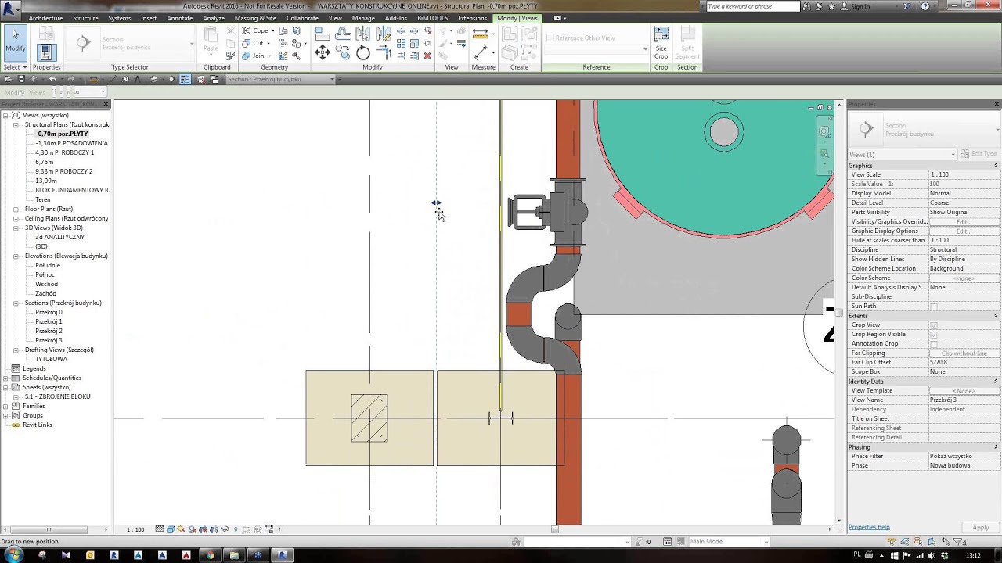Select TYTUŁOWA drafting view in browser
The width and height of the screenshot is (1002, 563).
click(51, 359)
